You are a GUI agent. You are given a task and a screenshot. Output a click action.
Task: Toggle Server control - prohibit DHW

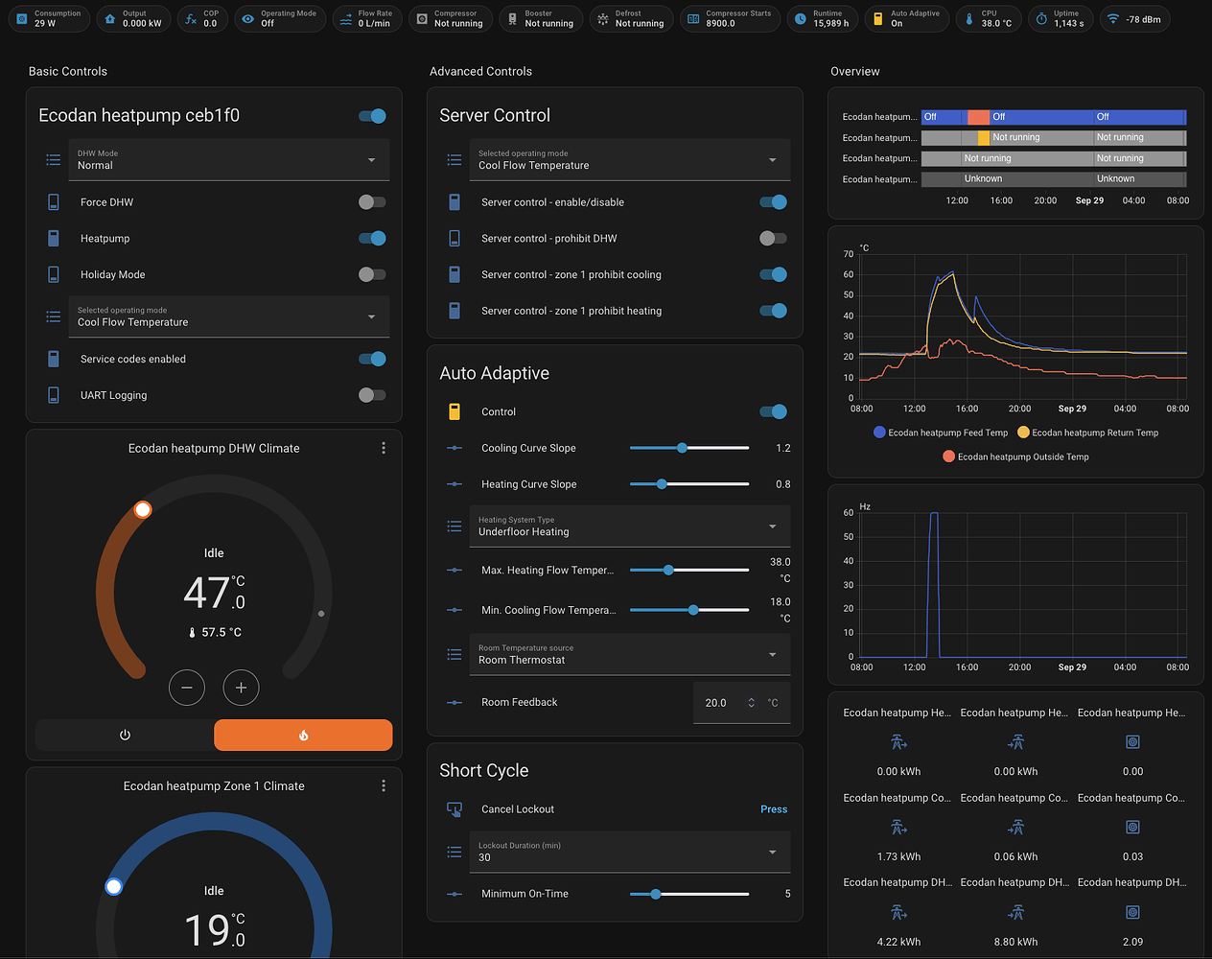tap(773, 239)
